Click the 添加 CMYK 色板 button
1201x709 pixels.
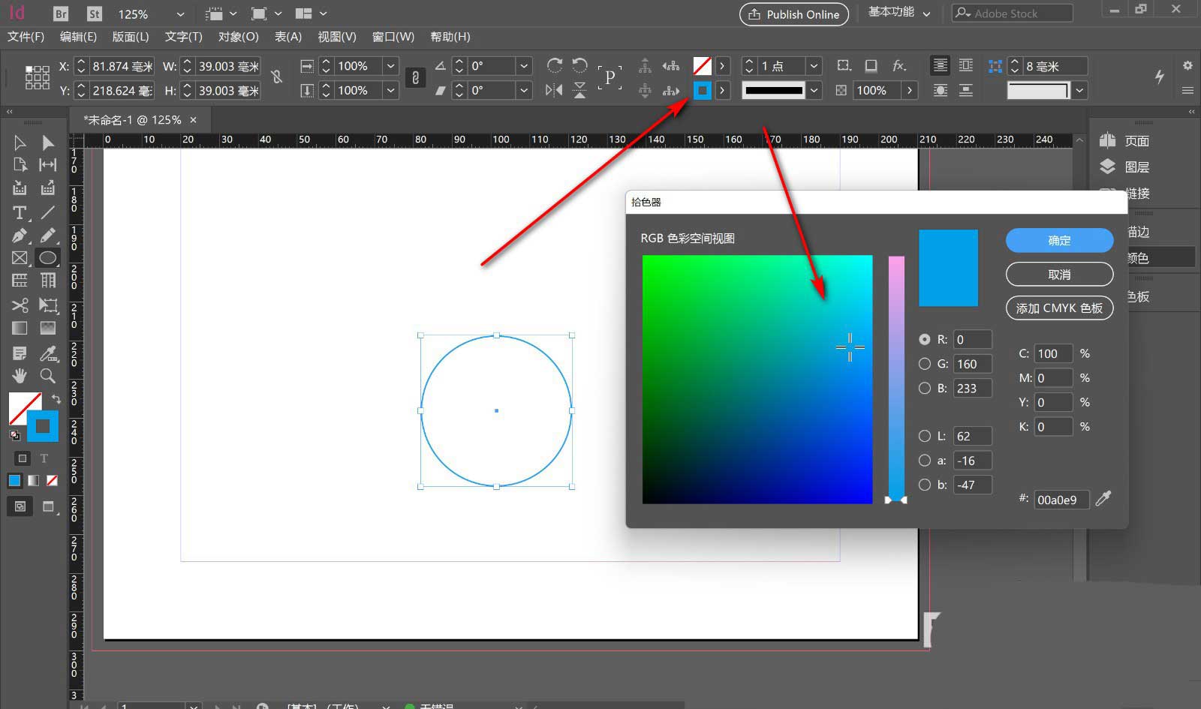click(x=1059, y=308)
